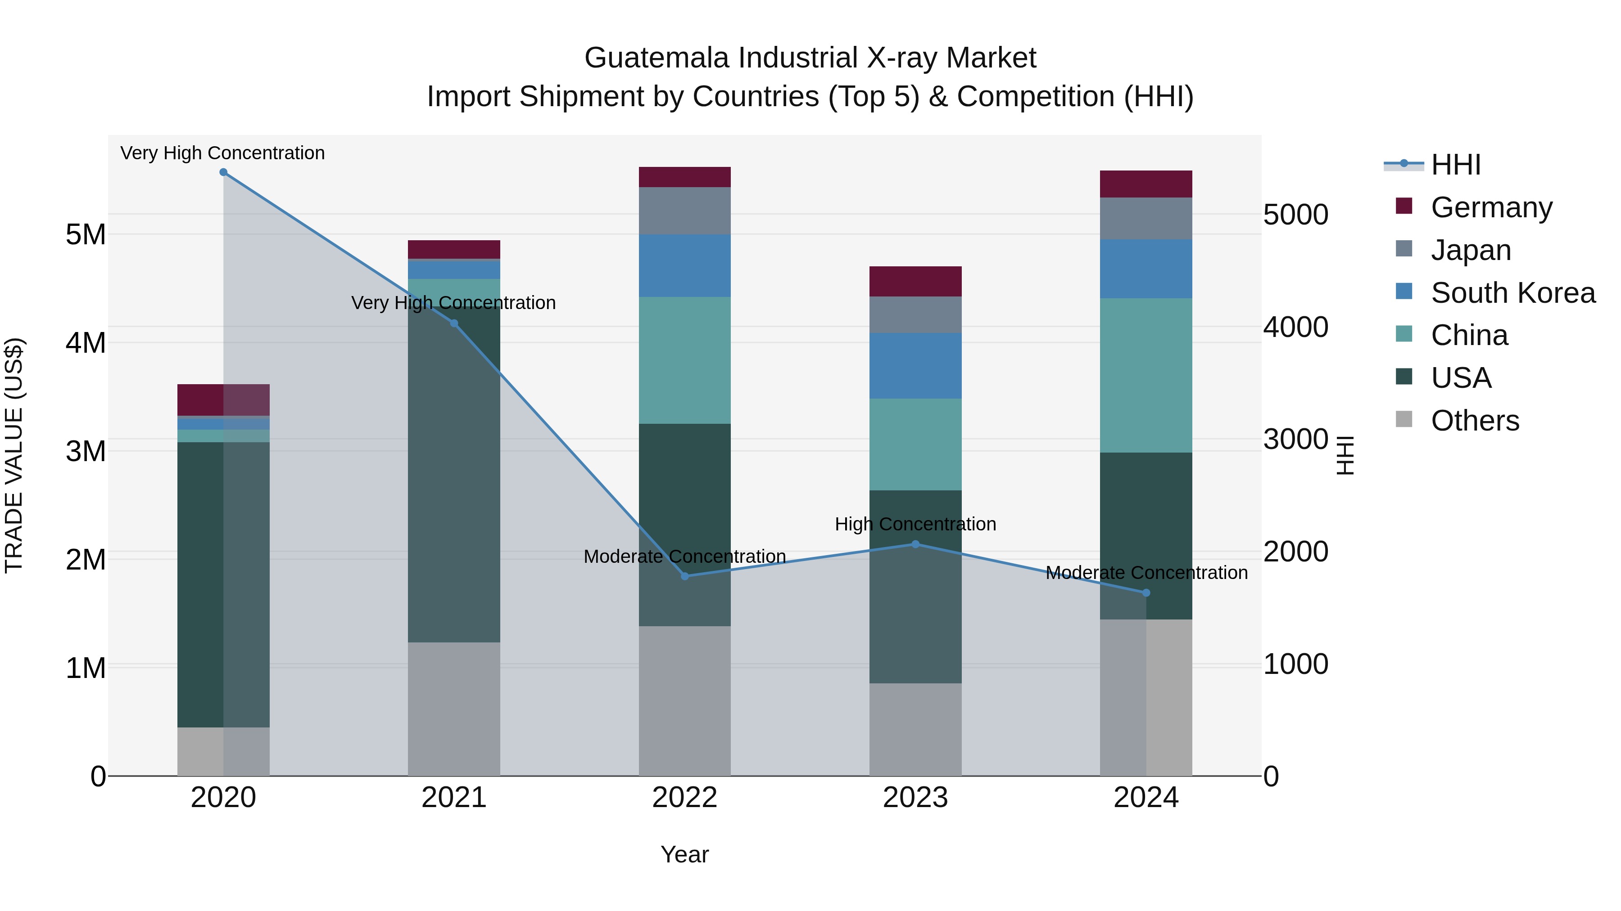The height and width of the screenshot is (911, 1621).
Task: Click the 2023 Germany bar segment
Action: coord(915,282)
